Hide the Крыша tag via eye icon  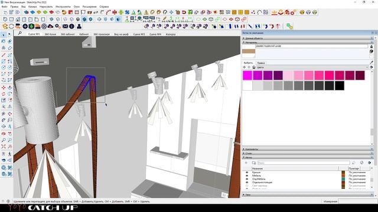(247, 173)
